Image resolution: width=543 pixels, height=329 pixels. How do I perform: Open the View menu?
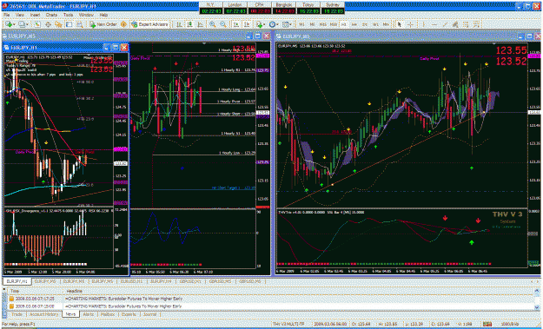pos(20,16)
